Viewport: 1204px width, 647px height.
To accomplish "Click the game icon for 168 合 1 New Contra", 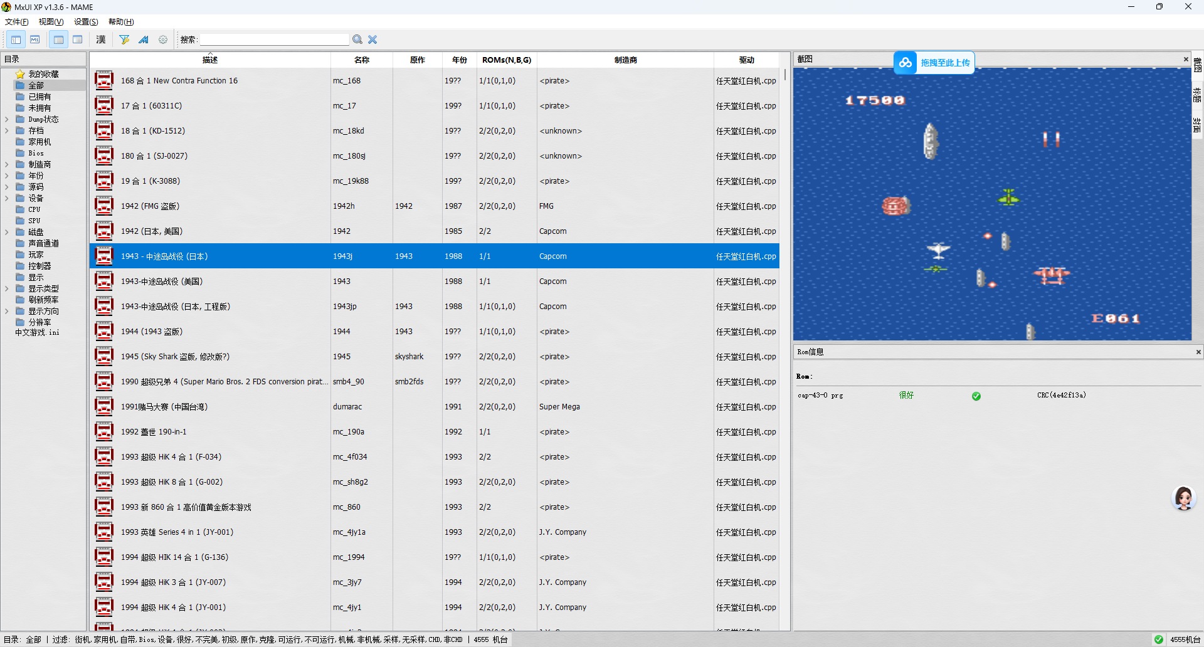I will tap(104, 80).
